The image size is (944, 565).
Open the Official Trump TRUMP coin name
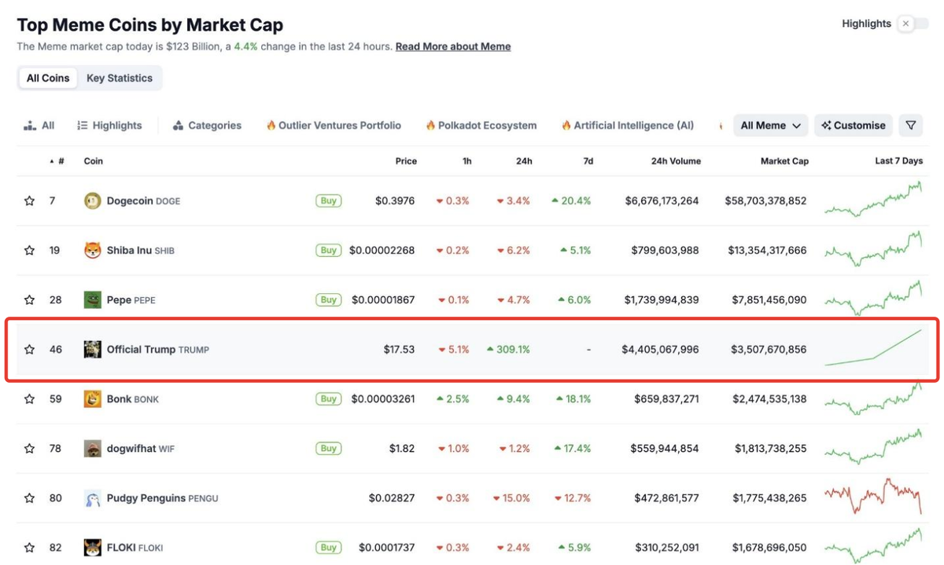point(158,350)
